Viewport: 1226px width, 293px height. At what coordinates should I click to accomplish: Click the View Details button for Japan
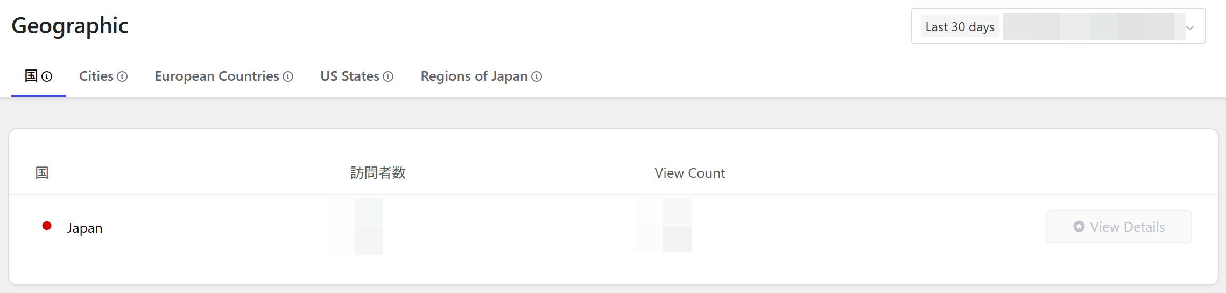(x=1118, y=227)
